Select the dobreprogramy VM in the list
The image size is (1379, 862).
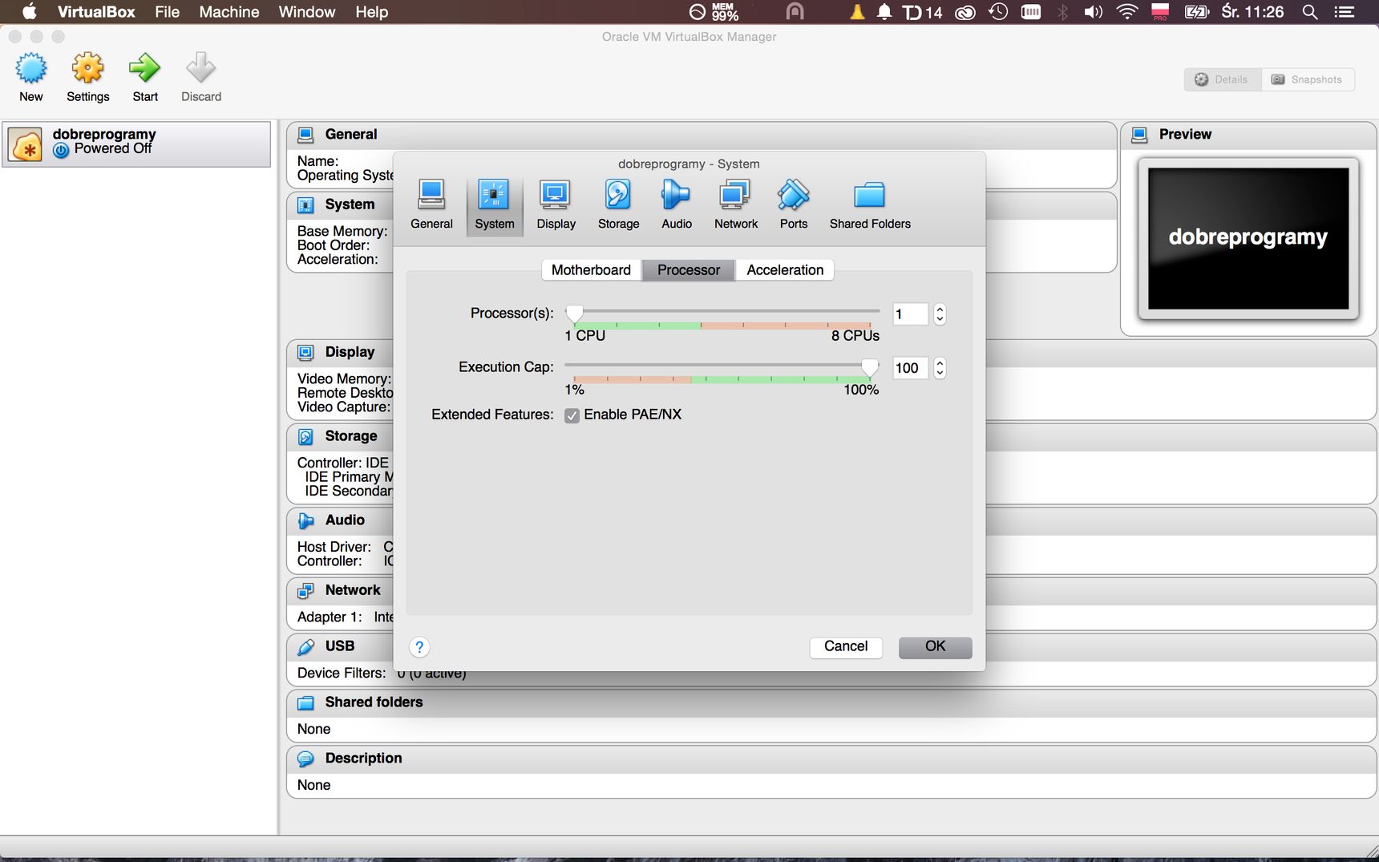click(x=136, y=144)
